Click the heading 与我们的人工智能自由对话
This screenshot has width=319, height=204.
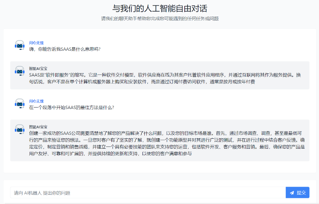[160, 9]
